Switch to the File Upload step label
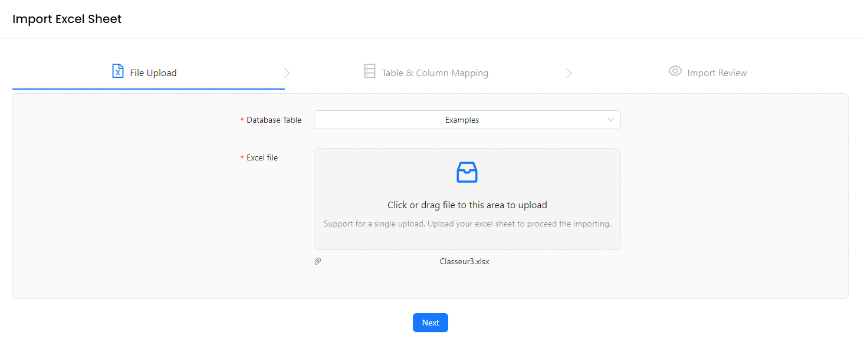The height and width of the screenshot is (345, 864). click(153, 73)
